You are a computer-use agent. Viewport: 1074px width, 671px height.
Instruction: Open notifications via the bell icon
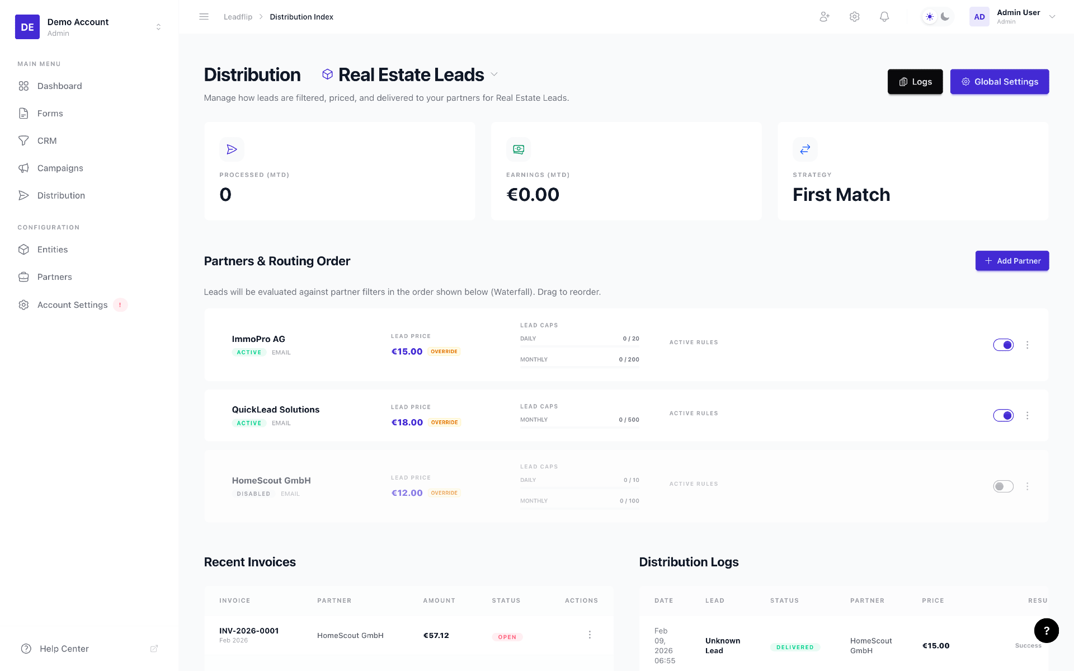(x=884, y=17)
